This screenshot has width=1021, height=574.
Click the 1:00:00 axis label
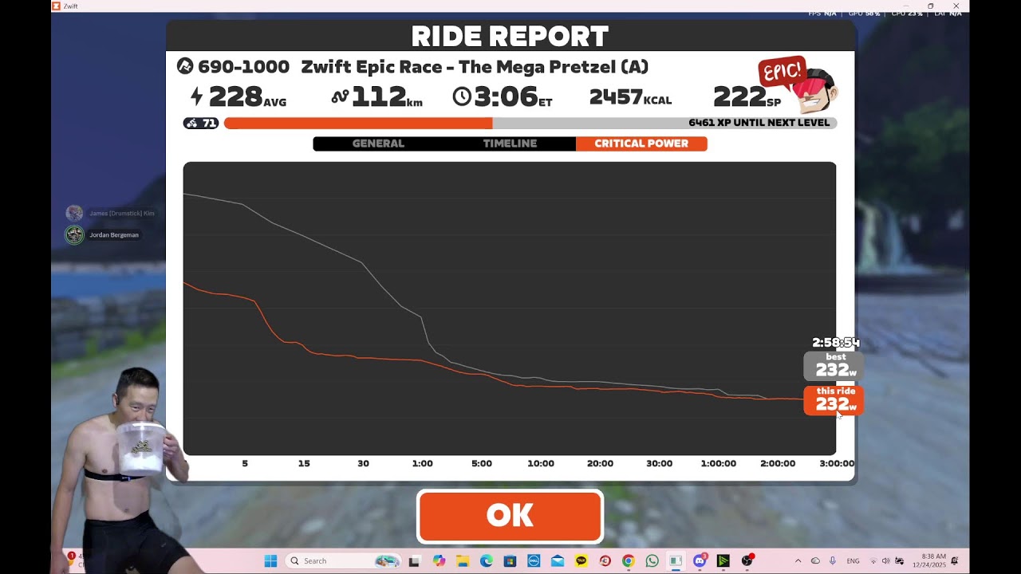(718, 463)
